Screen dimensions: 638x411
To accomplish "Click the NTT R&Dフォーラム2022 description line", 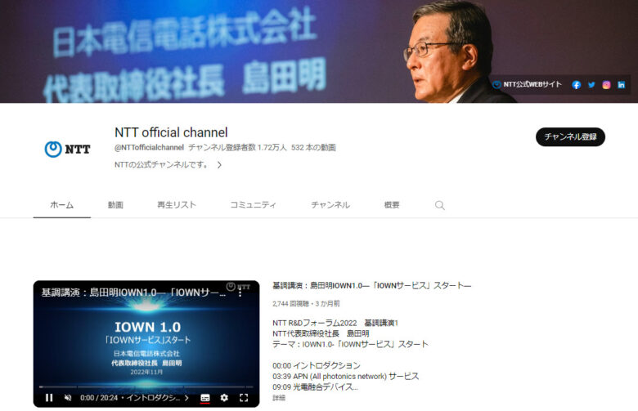I will 335,323.
